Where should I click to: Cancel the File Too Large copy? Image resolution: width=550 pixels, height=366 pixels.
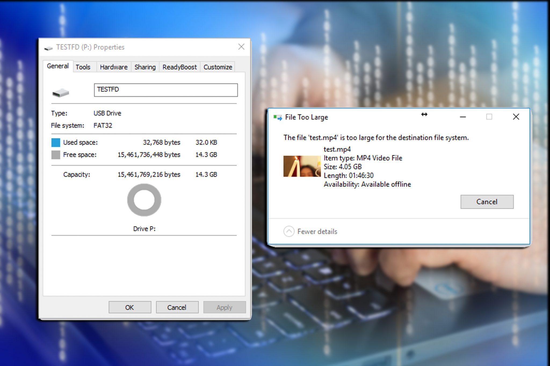point(487,202)
